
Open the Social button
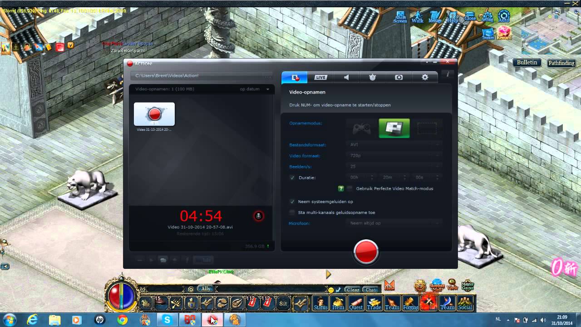465,303
